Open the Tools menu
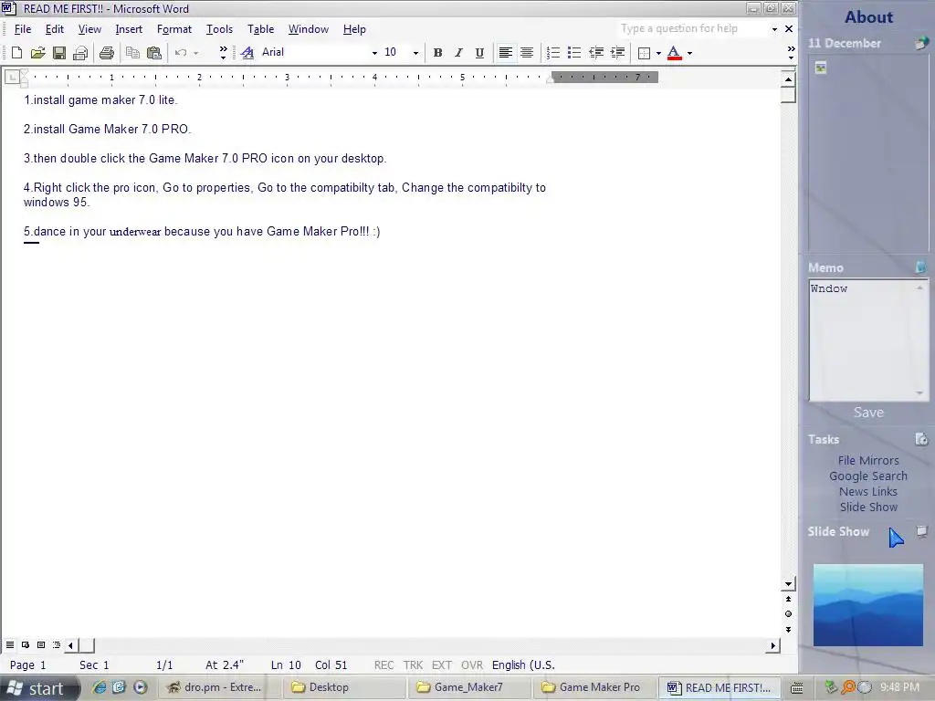This screenshot has width=935, height=701. click(219, 29)
